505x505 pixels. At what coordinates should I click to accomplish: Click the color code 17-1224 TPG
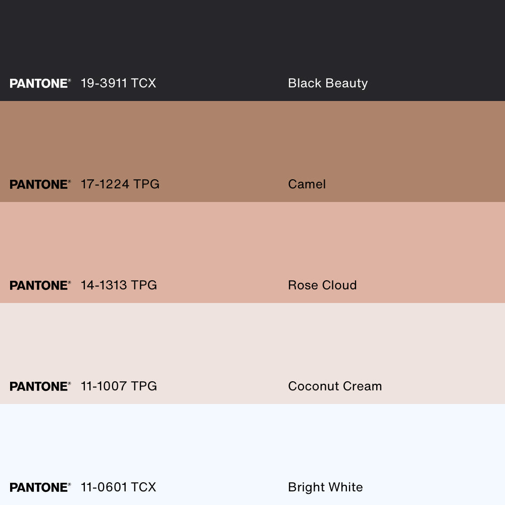click(120, 184)
